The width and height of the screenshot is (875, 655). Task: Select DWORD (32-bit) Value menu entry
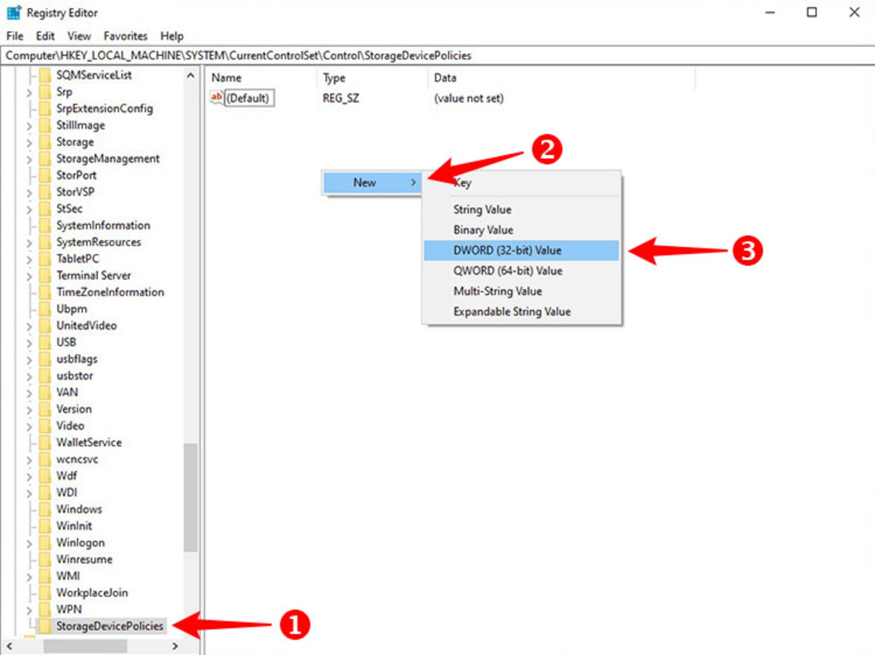tap(507, 250)
